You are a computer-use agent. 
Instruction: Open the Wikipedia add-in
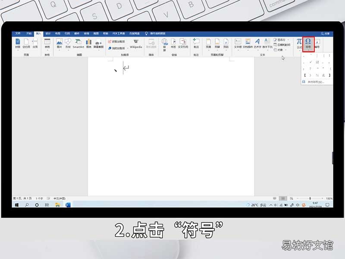pyautogui.click(x=136, y=44)
